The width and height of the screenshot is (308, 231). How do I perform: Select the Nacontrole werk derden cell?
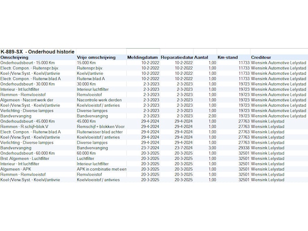click(99, 100)
